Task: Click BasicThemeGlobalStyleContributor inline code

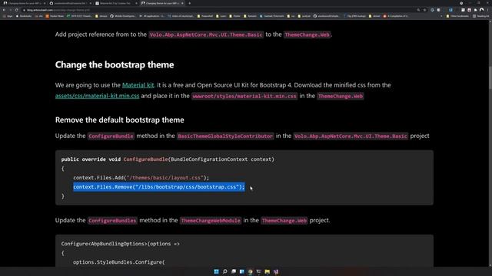Action: tap(225, 136)
